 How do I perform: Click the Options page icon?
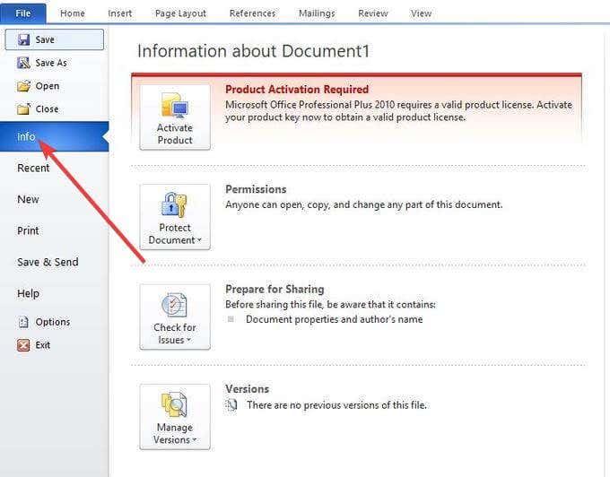pyautogui.click(x=23, y=322)
